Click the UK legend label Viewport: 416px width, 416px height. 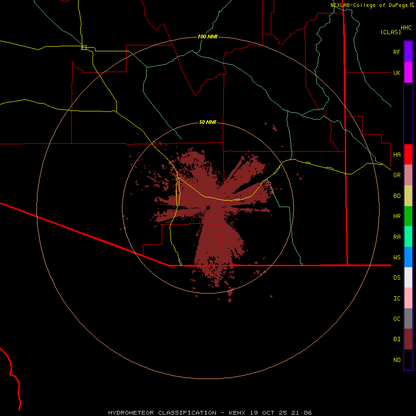tap(397, 73)
